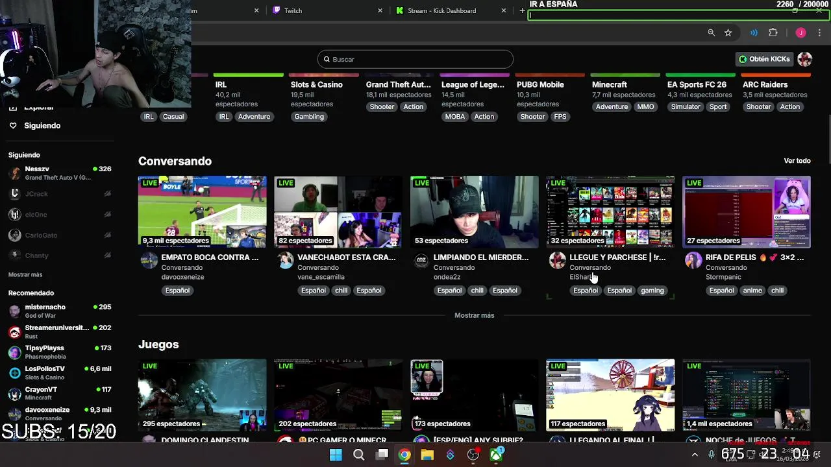Open Windows taskbar search

pyautogui.click(x=358, y=455)
